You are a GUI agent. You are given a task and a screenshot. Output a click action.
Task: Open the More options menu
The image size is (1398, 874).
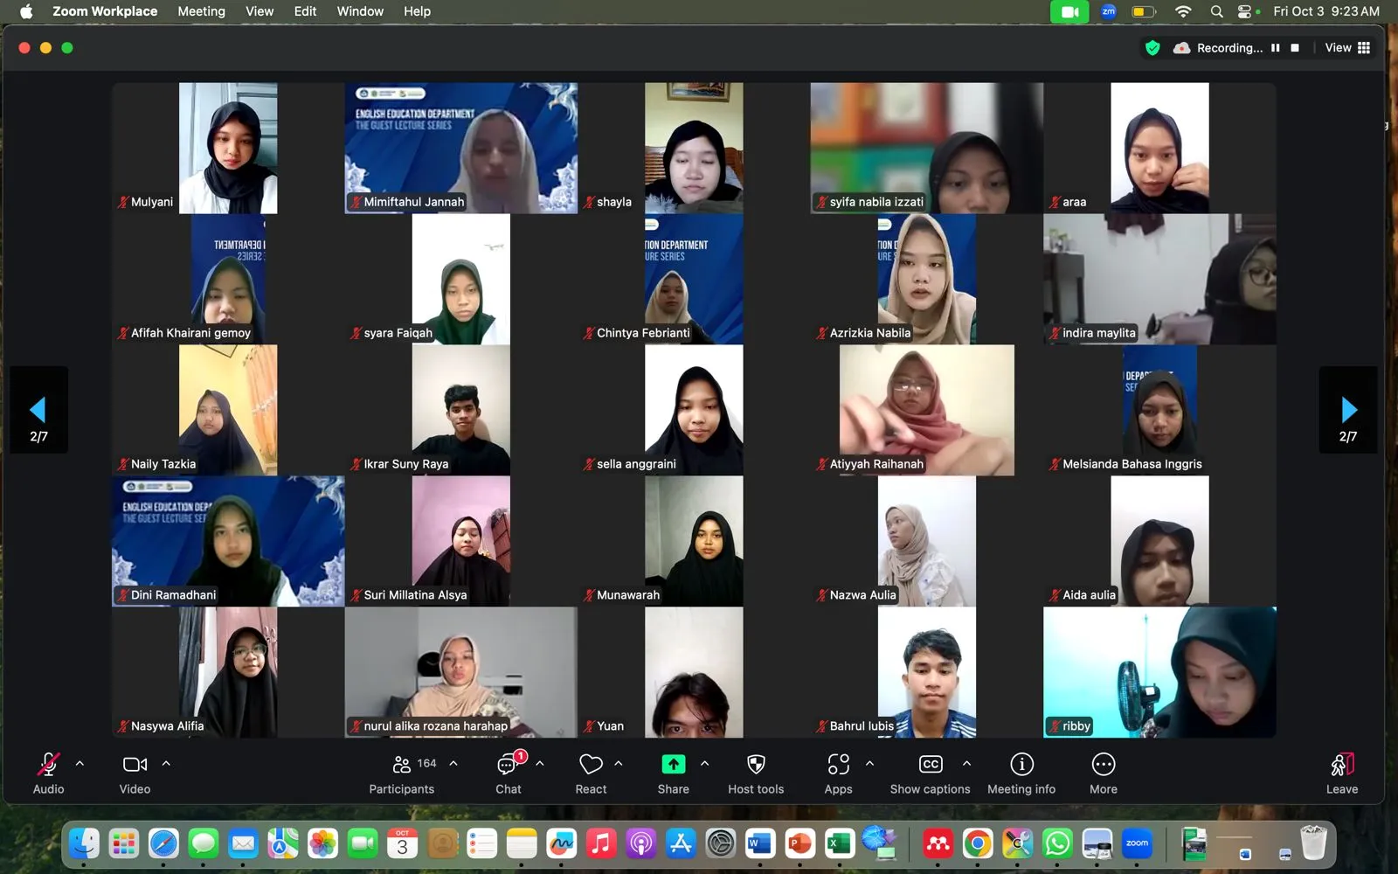[1103, 765]
